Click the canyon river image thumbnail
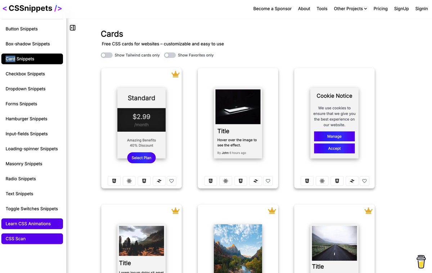432x273 pixels. click(x=238, y=249)
